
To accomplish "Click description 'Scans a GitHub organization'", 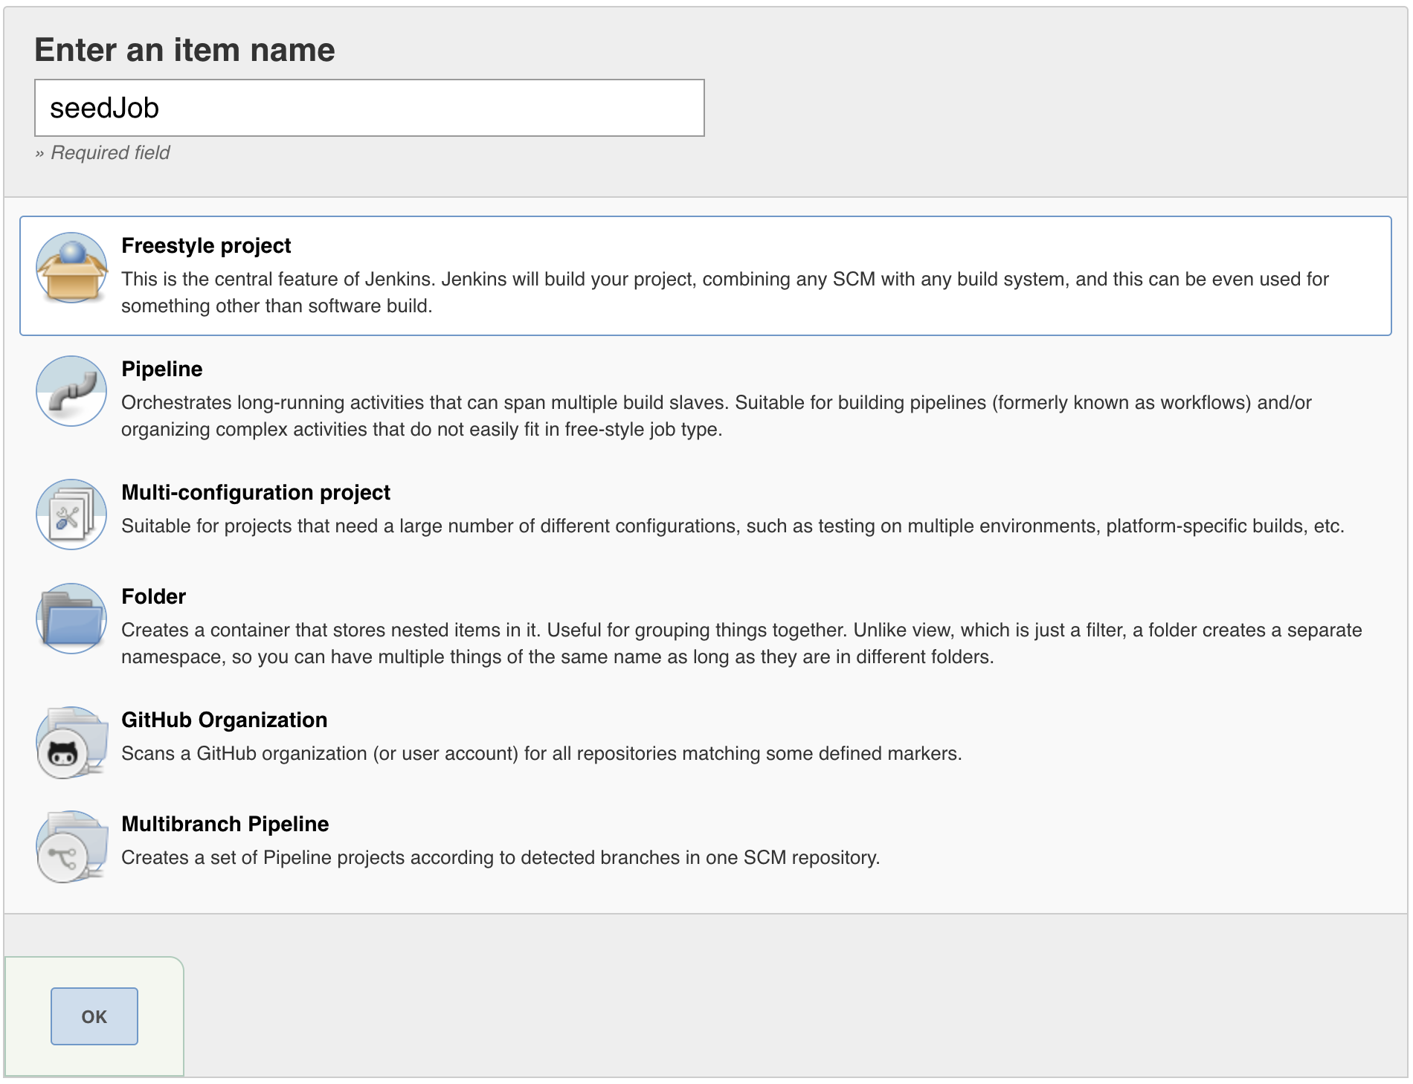I will pos(541,753).
